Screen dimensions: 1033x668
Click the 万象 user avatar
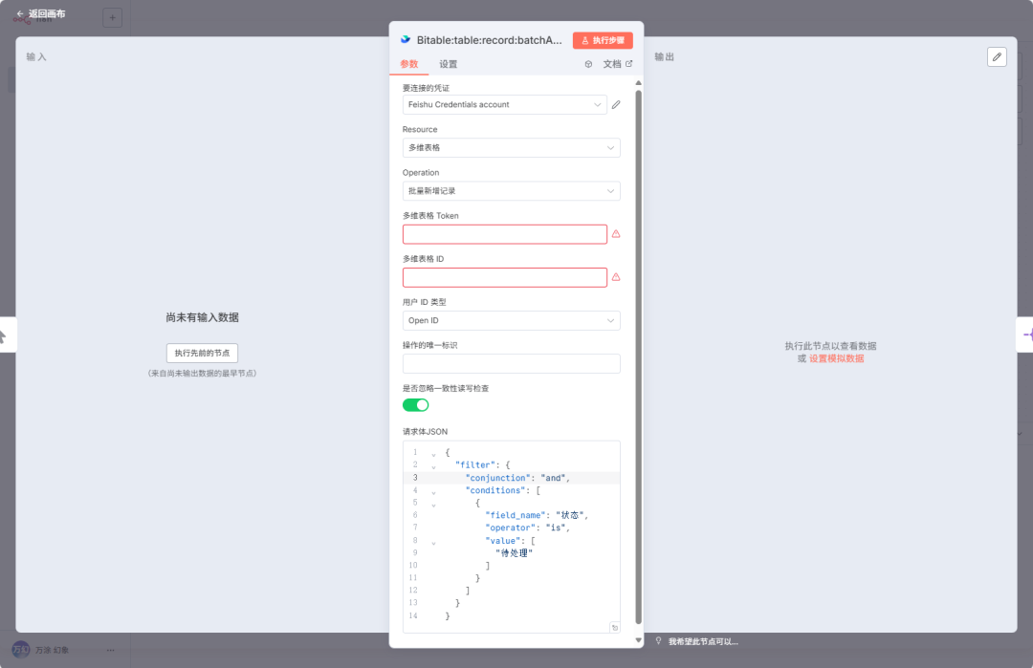coord(21,650)
